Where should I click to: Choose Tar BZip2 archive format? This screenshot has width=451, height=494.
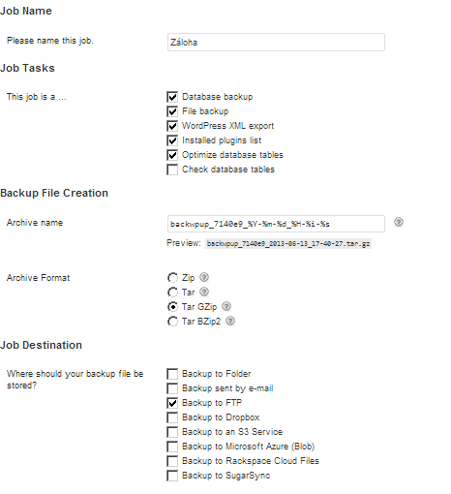[x=172, y=322]
